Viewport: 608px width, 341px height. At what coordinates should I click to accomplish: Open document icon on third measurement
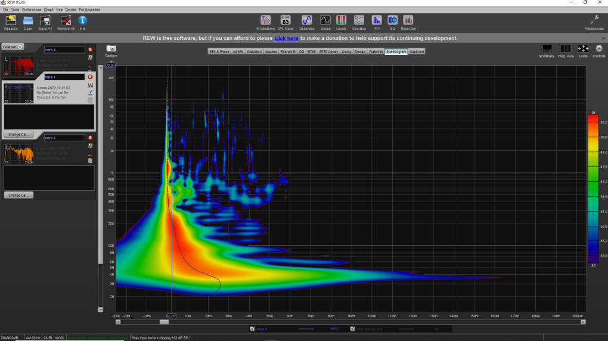point(91,160)
